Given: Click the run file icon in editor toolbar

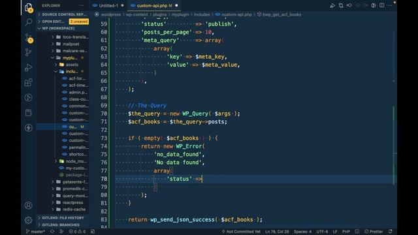Looking at the screenshot, I should [x=332, y=6].
